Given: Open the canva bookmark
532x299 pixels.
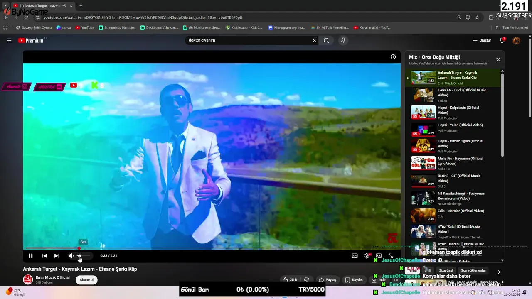Looking at the screenshot, I should [64, 28].
